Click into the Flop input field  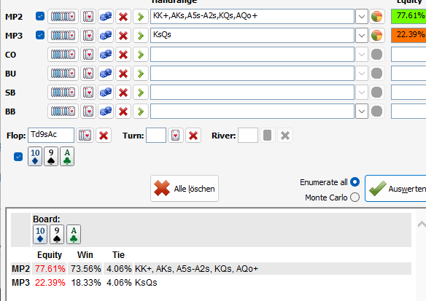[51, 135]
